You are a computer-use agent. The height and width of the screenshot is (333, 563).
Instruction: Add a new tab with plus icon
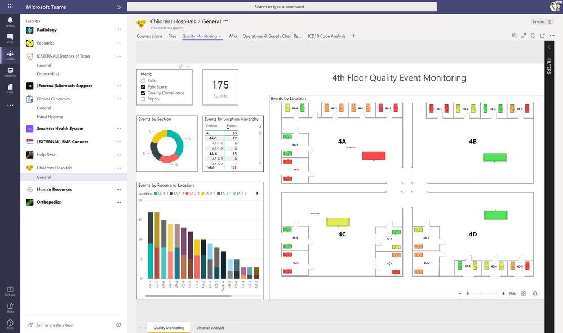pos(353,36)
